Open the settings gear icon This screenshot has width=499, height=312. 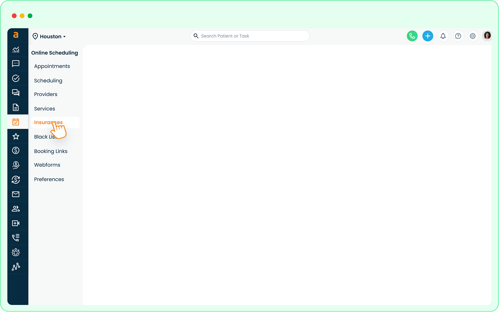[473, 36]
